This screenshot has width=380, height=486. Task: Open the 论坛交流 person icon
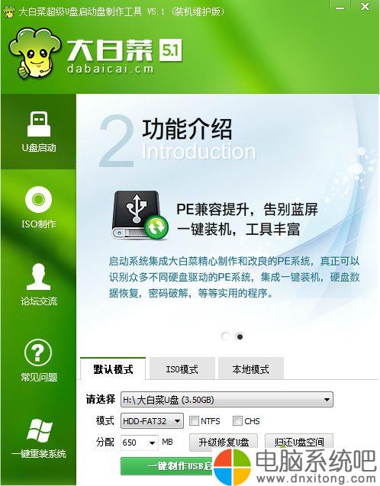point(38,277)
